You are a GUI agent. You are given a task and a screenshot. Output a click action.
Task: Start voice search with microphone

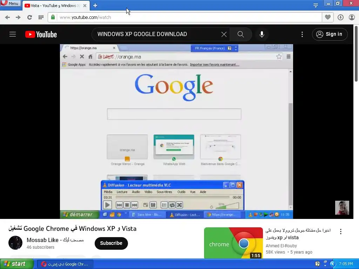pyautogui.click(x=262, y=34)
